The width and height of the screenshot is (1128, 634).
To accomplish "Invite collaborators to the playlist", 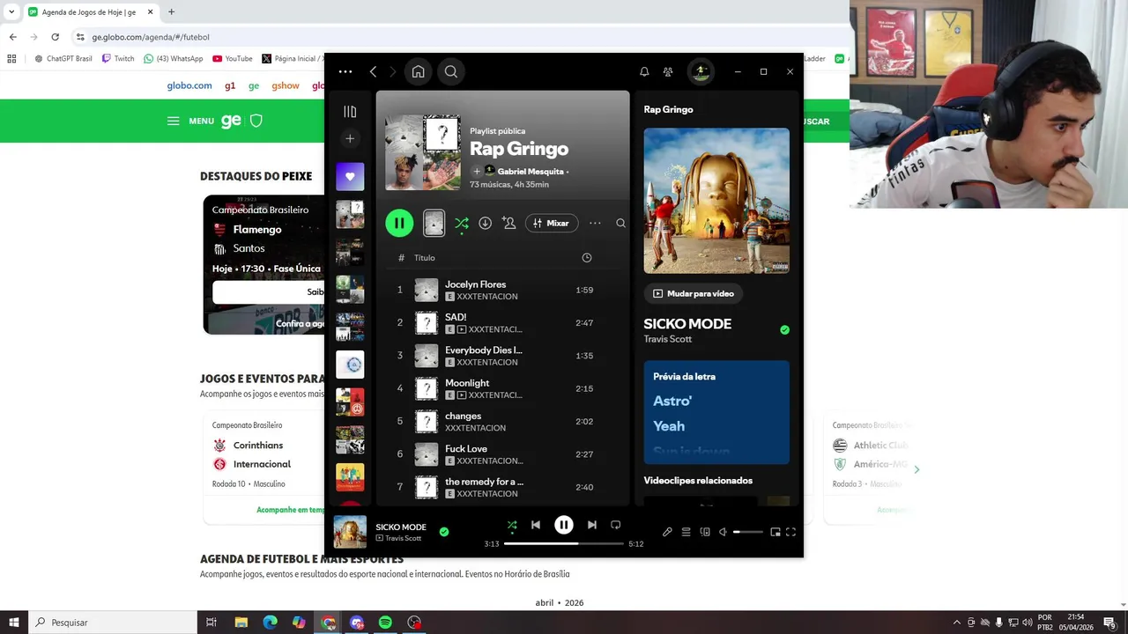I will (x=508, y=223).
